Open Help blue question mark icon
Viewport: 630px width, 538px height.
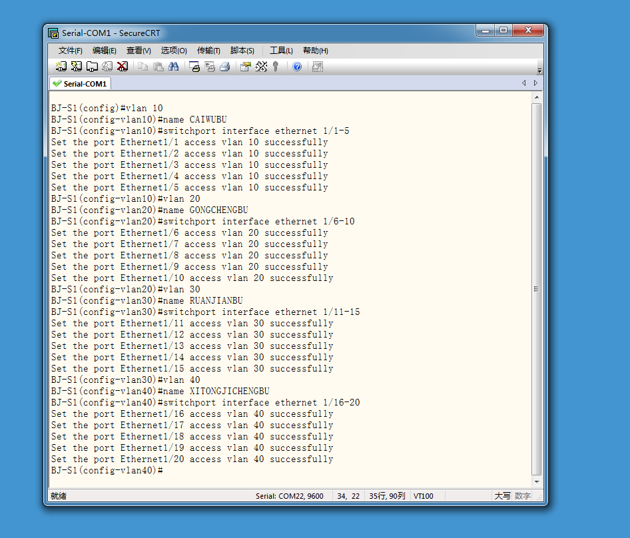pyautogui.click(x=297, y=67)
